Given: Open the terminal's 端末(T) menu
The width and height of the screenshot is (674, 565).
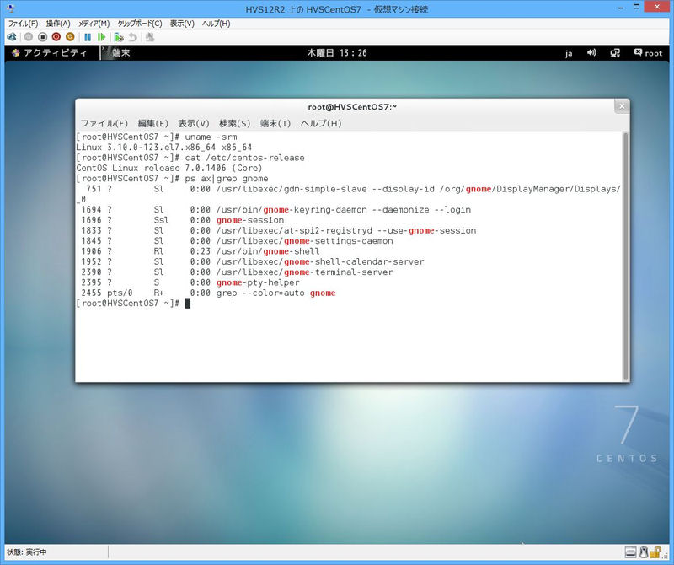Looking at the screenshot, I should pos(275,123).
